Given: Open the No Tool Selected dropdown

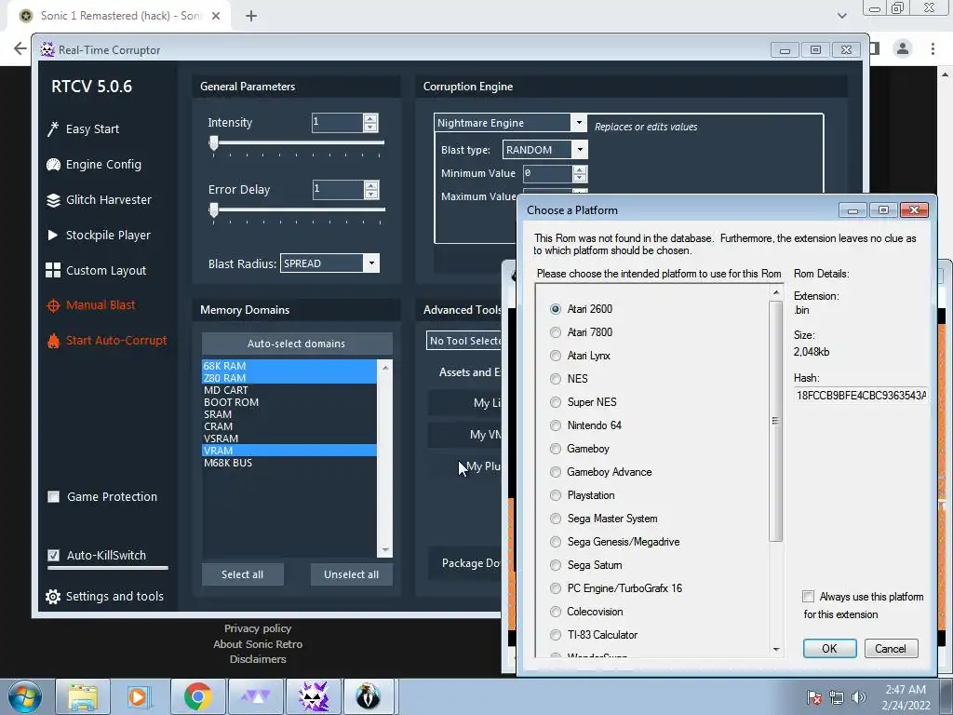Looking at the screenshot, I should [x=463, y=341].
